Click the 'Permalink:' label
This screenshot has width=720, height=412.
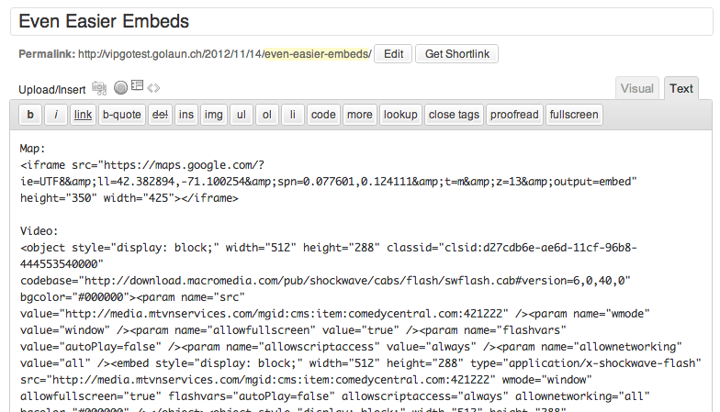tap(47, 54)
